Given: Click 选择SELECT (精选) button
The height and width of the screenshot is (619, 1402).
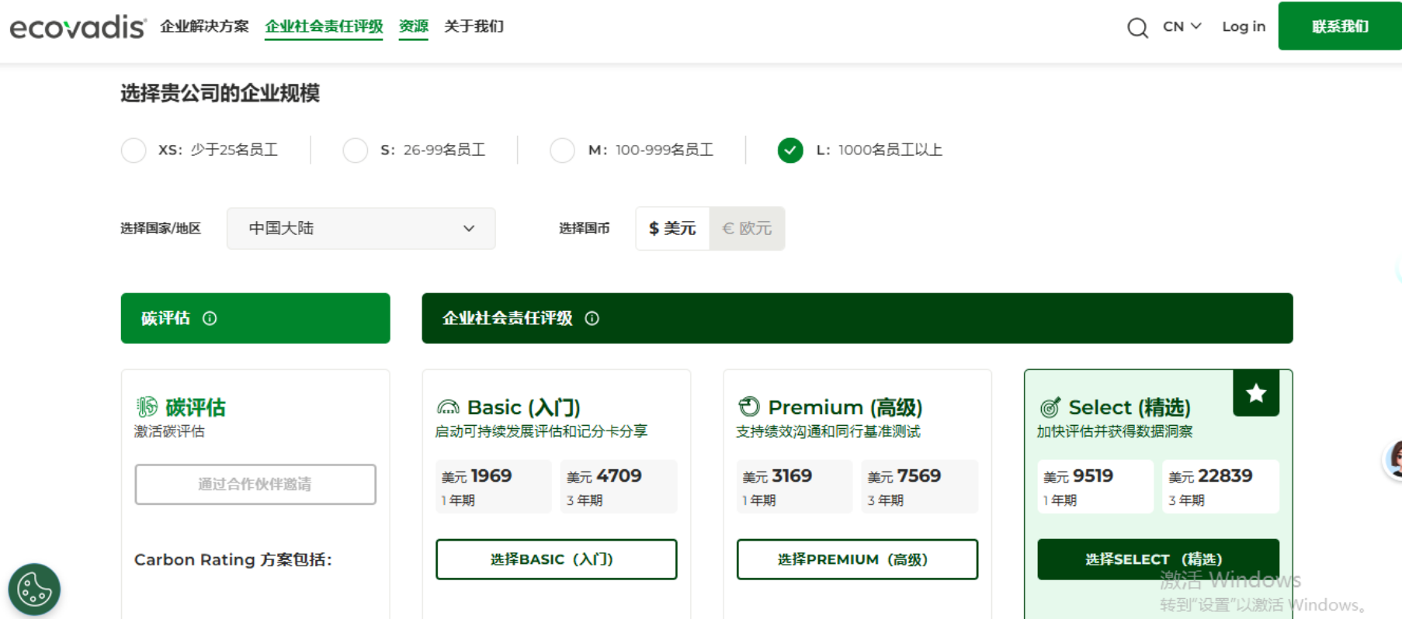Looking at the screenshot, I should tap(1158, 559).
